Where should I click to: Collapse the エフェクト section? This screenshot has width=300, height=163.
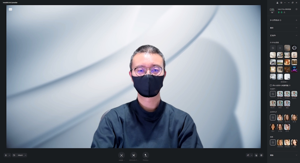point(296,35)
